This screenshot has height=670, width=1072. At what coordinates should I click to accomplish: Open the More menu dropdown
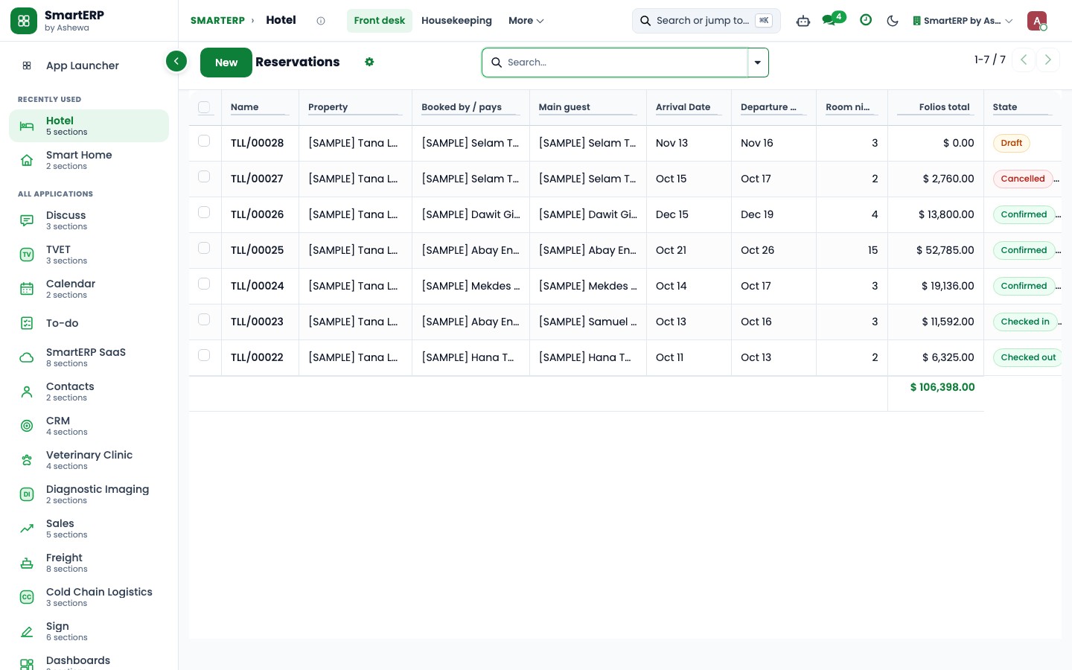click(526, 21)
